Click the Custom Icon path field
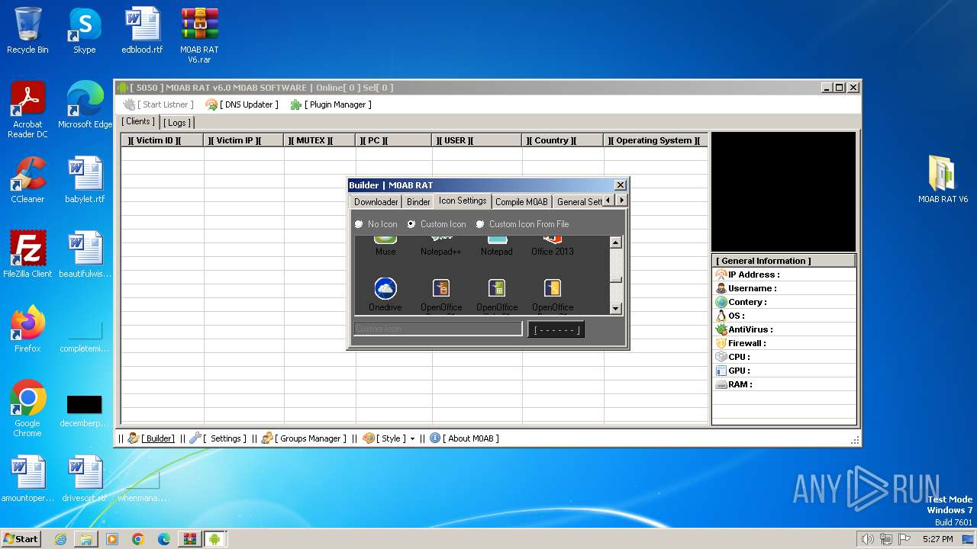 point(437,329)
